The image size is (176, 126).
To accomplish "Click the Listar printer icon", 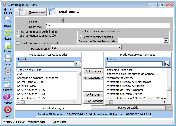I will pyautogui.click(x=8, y=58).
